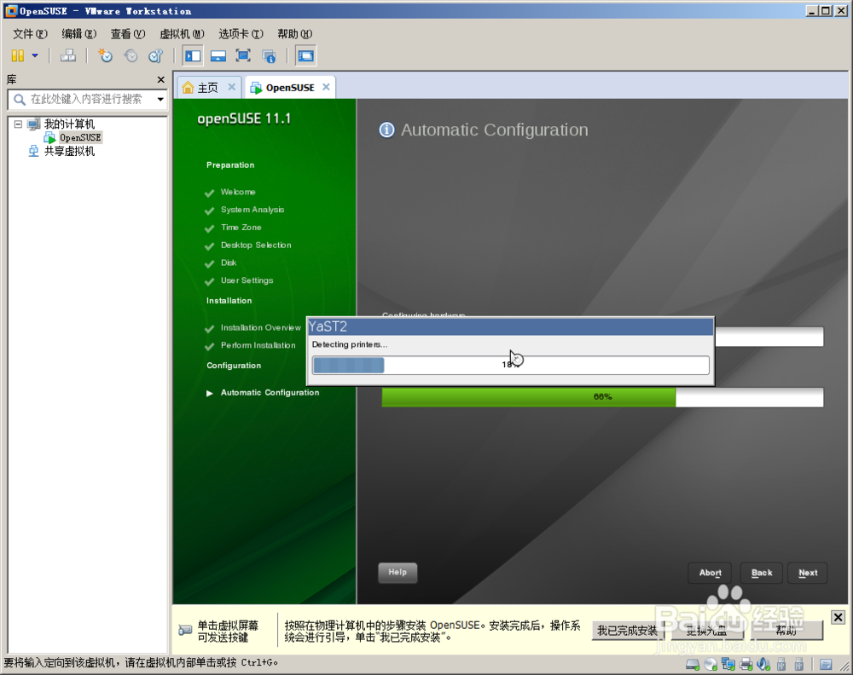Click the Automatic Configuration info icon

pos(386,130)
